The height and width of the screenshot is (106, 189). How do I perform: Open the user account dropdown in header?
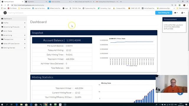(x=183, y=13)
